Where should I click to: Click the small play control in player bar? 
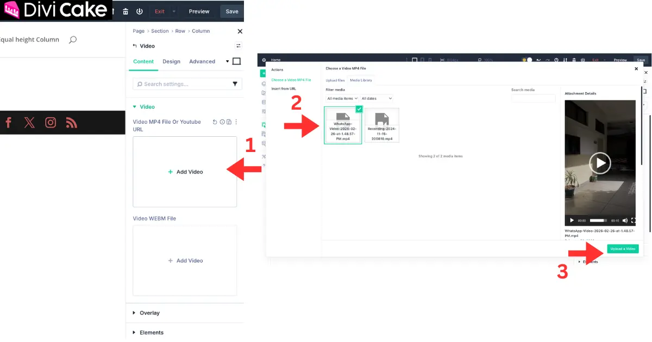pyautogui.click(x=572, y=220)
